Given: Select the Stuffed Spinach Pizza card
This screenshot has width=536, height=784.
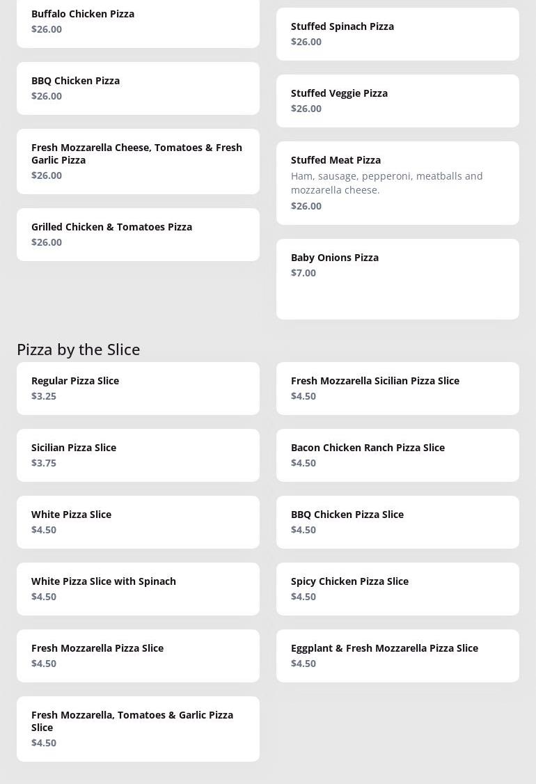Looking at the screenshot, I should pyautogui.click(x=397, y=34).
